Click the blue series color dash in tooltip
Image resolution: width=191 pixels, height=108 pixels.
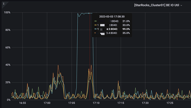click(95, 29)
